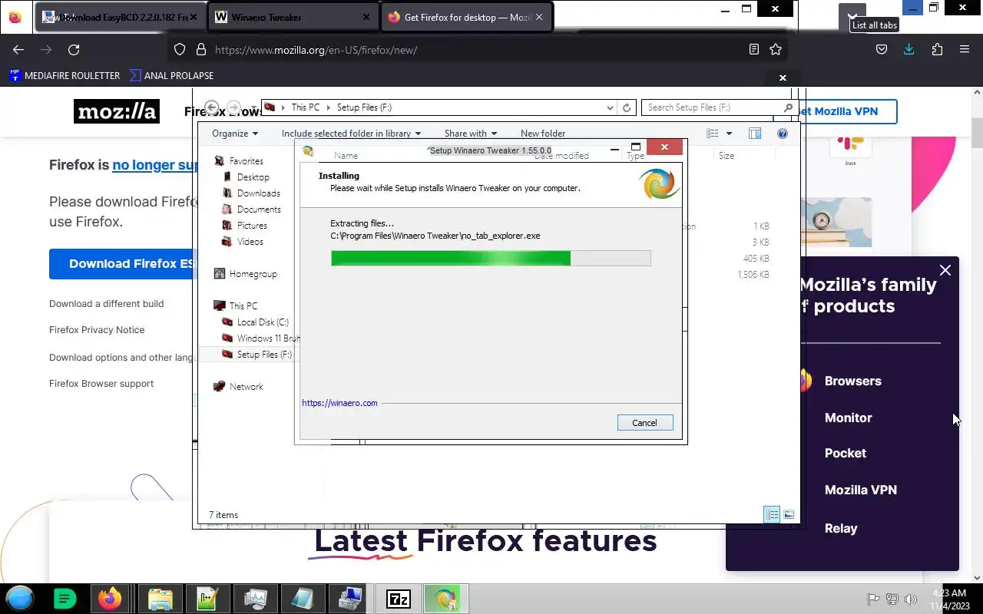Open the 7-Zip taskbar icon

pos(398,599)
